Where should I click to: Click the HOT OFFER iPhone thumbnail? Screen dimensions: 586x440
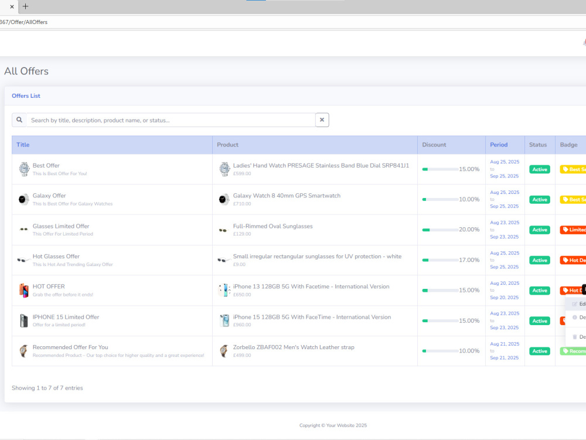[x=24, y=290]
